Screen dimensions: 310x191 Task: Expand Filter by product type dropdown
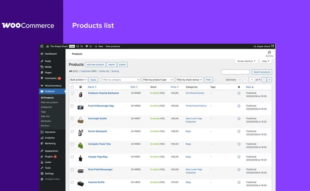click(157, 80)
